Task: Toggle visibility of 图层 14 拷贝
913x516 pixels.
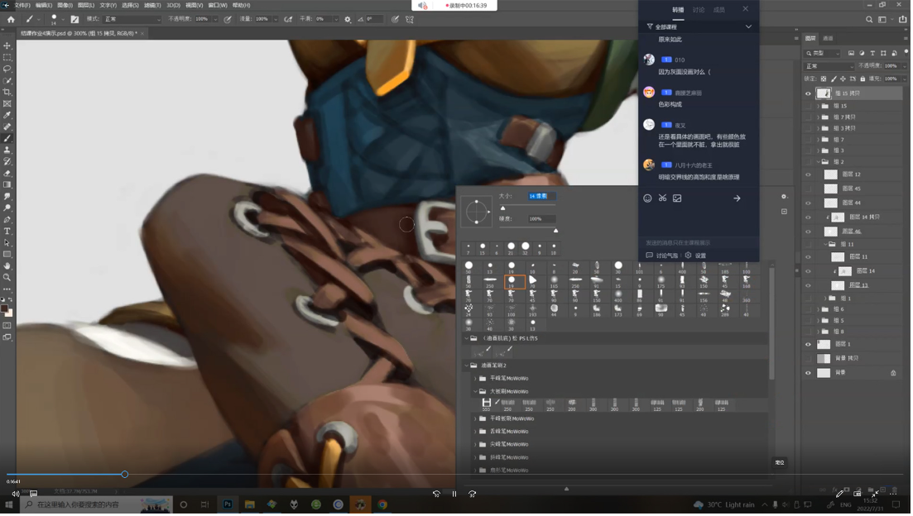Action: 808,217
